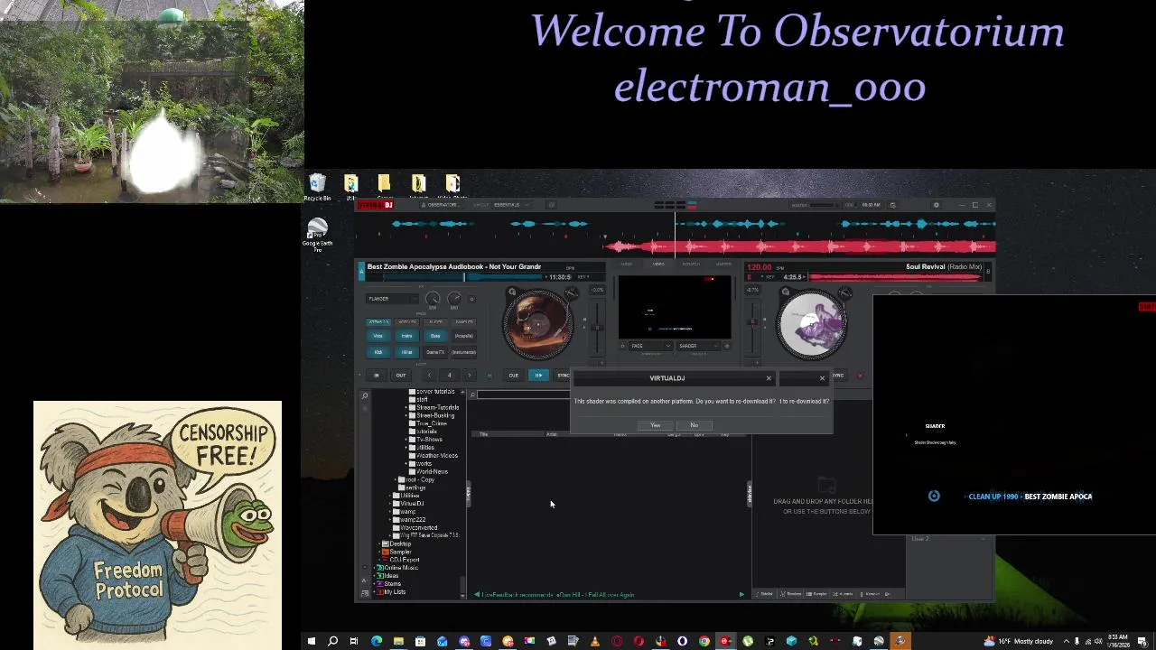Close the VirtualDJ shader dialog
Viewport: 1156px width, 650px height.
(x=769, y=378)
